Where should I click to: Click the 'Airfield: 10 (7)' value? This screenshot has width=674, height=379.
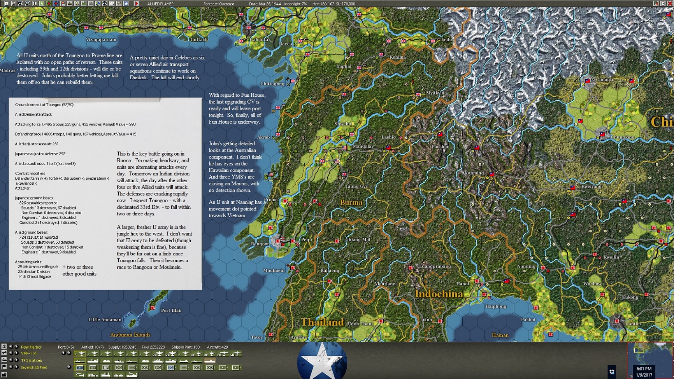coord(92,347)
